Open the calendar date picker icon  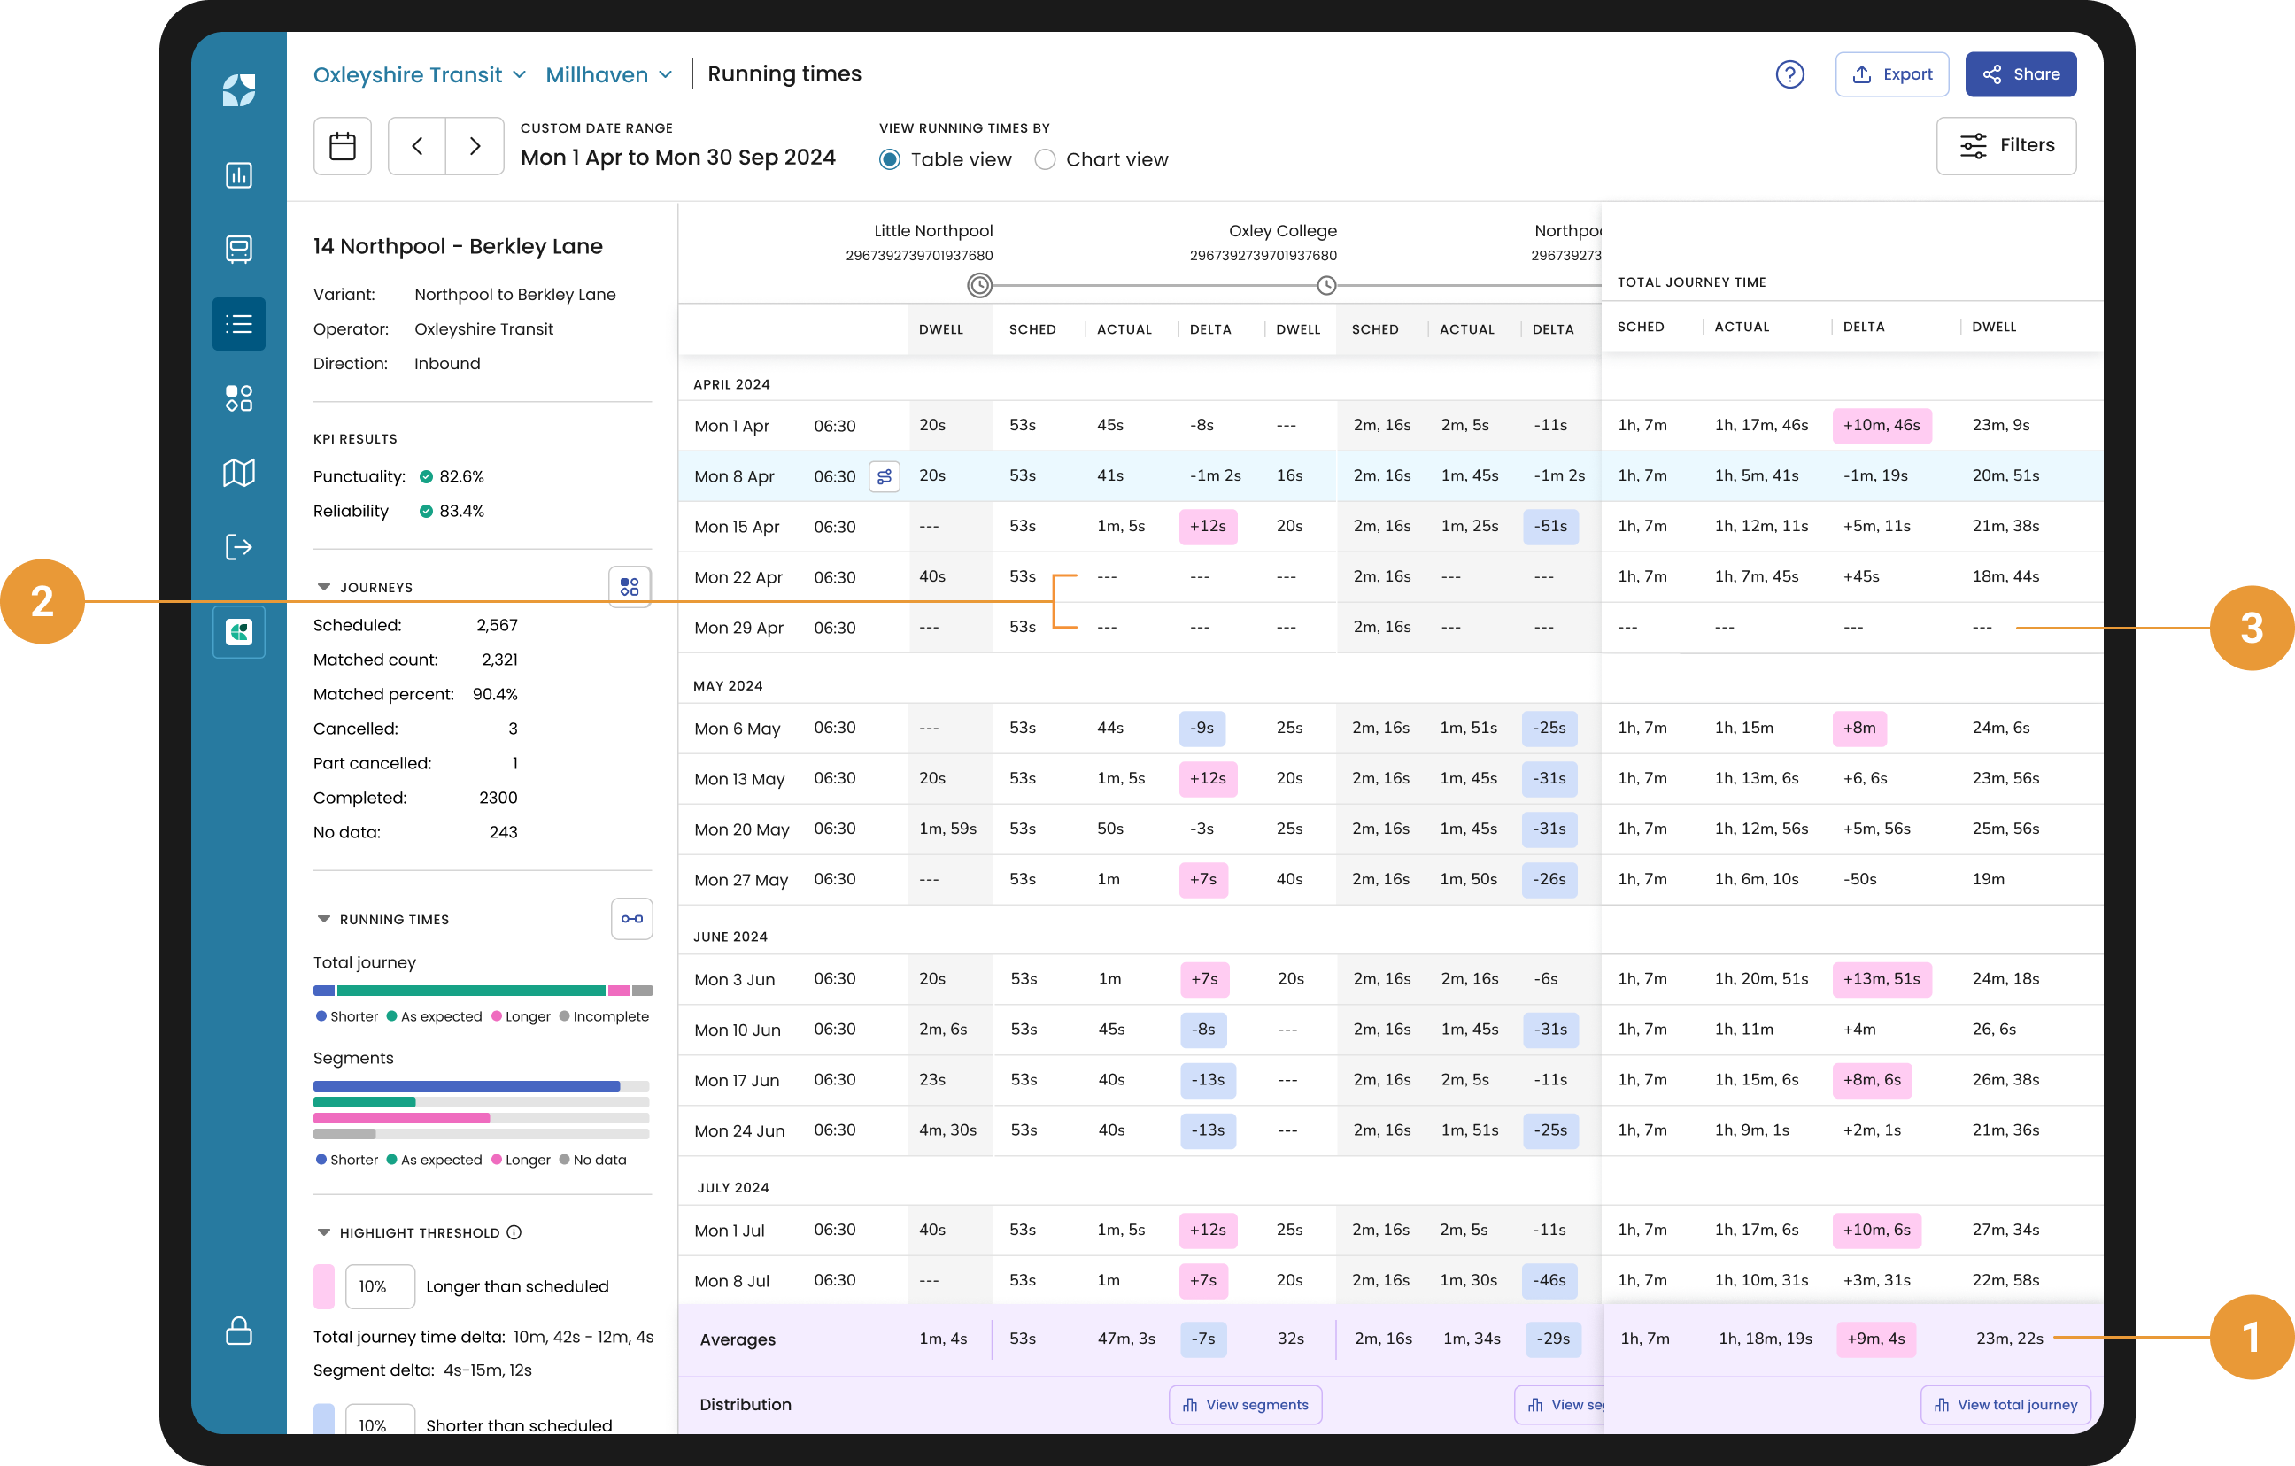[x=342, y=146]
